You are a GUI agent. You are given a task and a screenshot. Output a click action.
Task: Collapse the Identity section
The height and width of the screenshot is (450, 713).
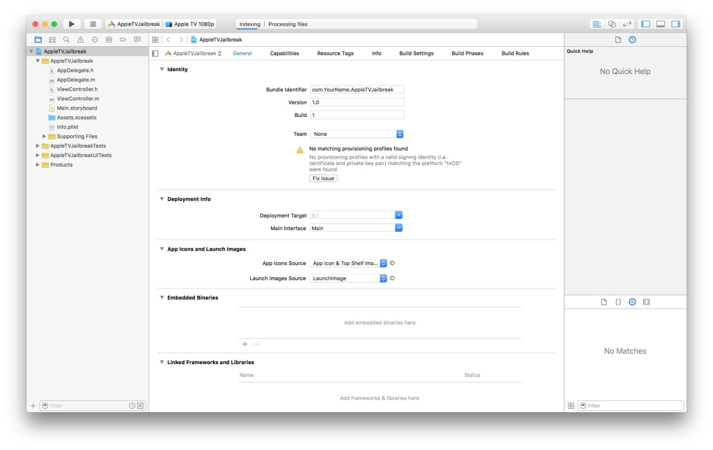[162, 70]
